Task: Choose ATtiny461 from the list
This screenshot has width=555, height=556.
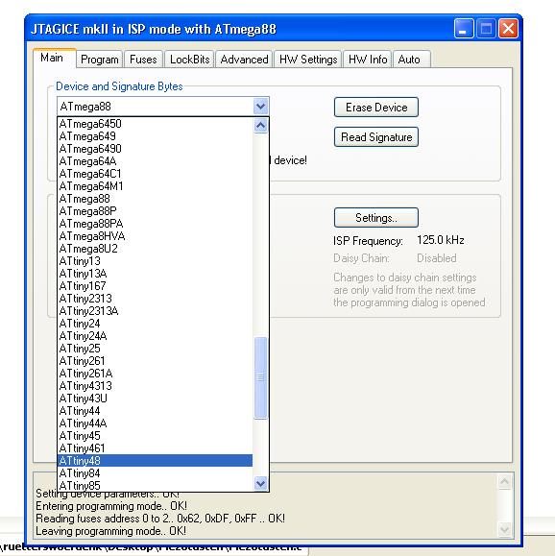Action: click(x=155, y=448)
